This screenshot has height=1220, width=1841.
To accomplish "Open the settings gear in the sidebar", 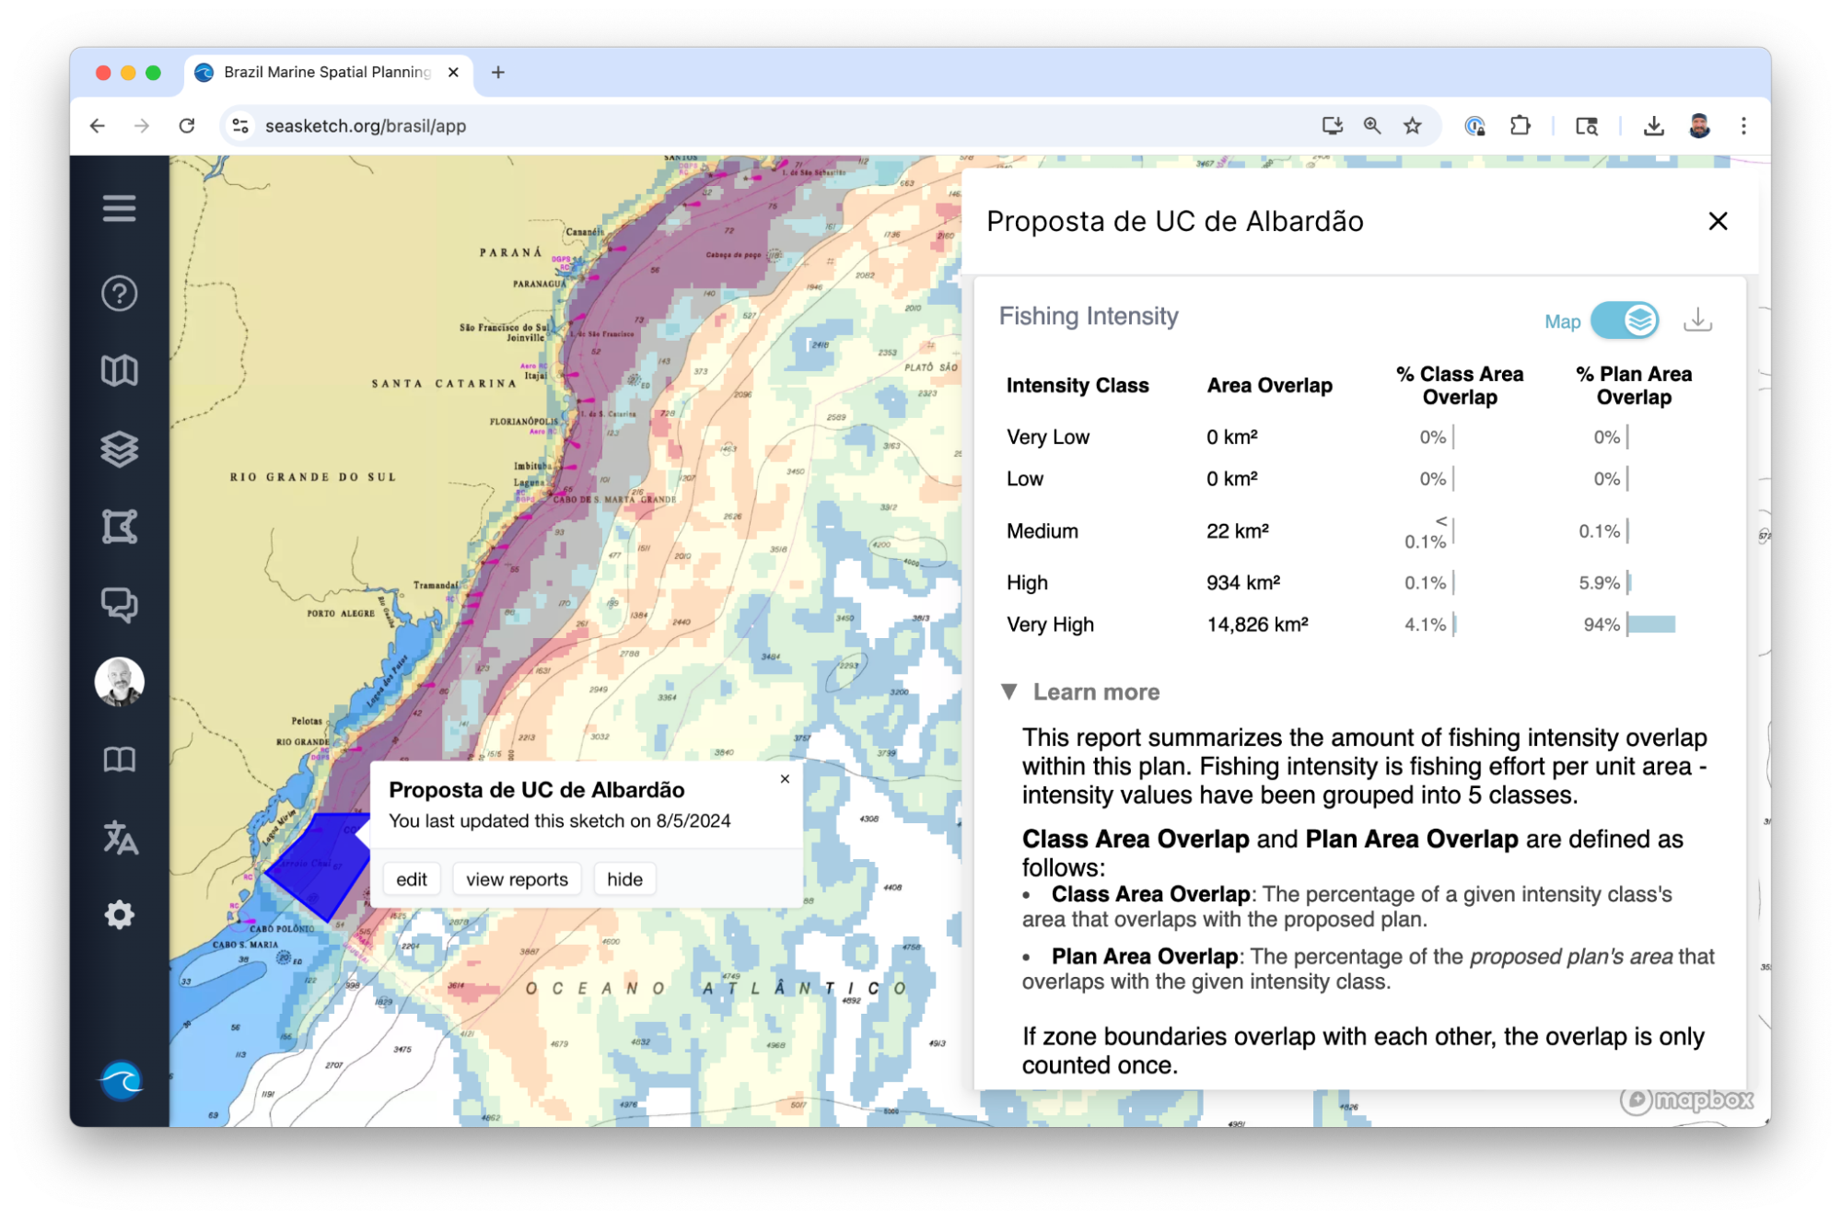I will tap(119, 915).
